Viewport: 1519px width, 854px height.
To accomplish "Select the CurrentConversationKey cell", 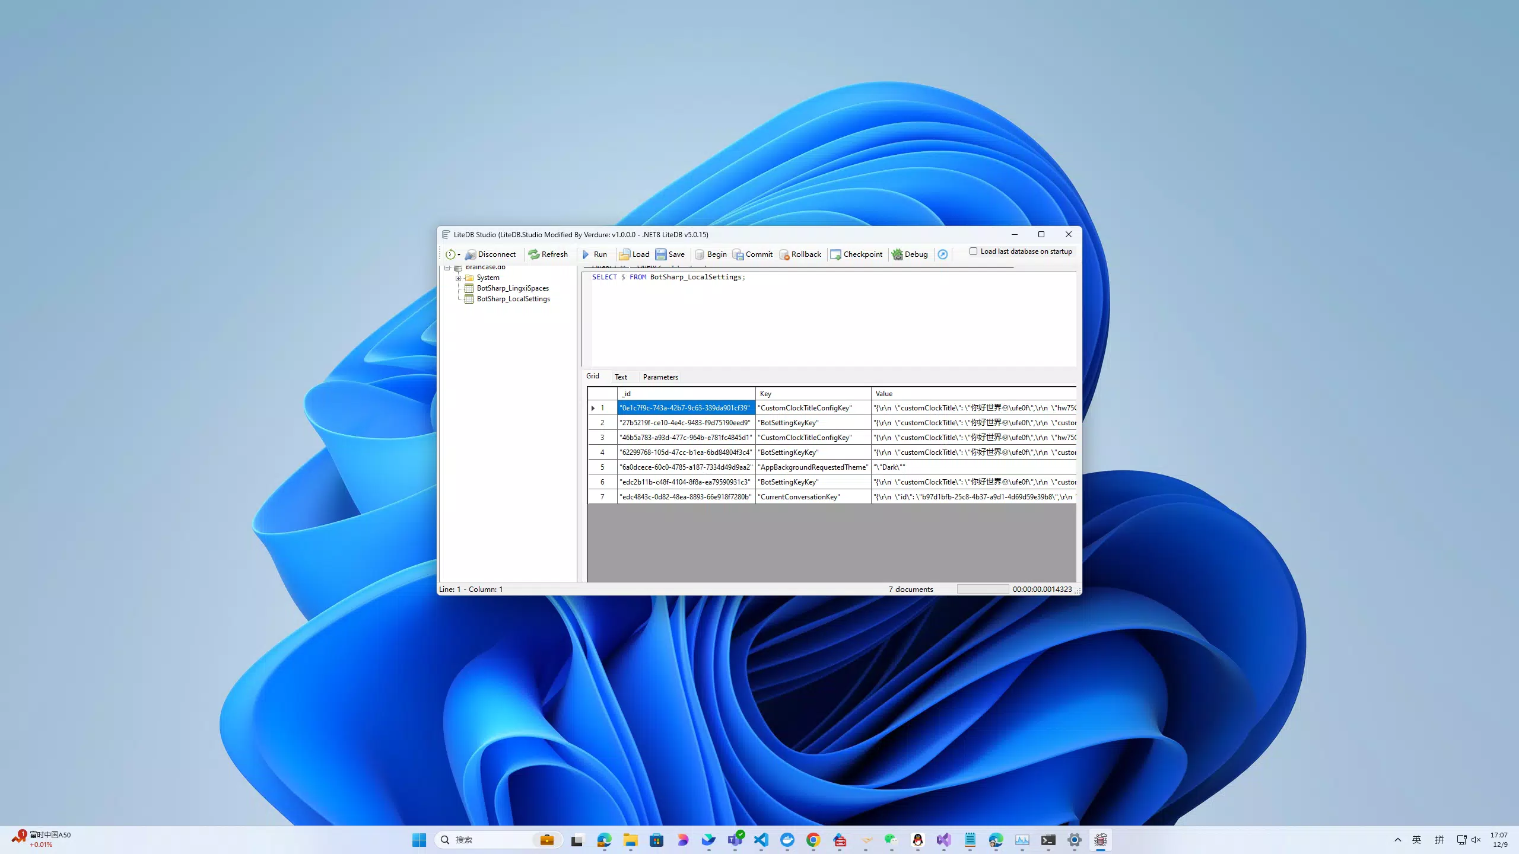I will click(813, 497).
